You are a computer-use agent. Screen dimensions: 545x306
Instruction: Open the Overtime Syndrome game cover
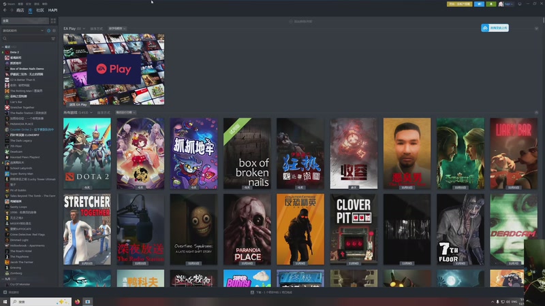pyautogui.click(x=193, y=229)
